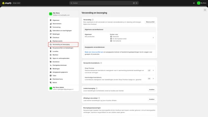
Task: Go to Douanerechten en belastingen settings
Action: point(63,48)
